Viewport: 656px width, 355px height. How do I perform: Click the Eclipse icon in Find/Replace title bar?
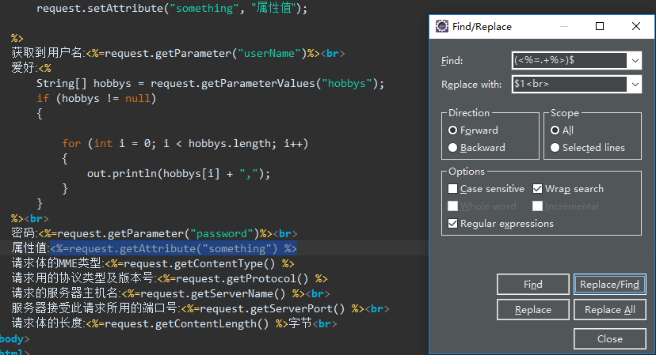(x=442, y=26)
